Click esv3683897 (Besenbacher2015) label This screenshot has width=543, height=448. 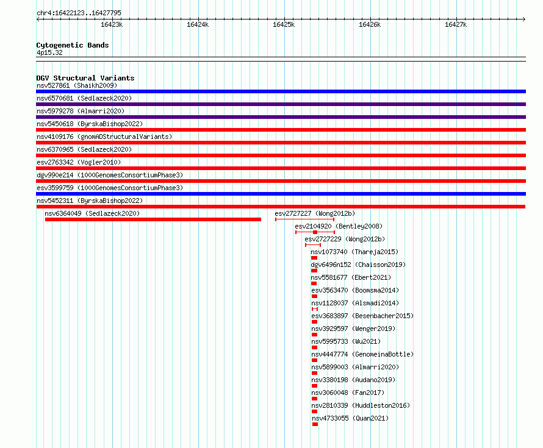[362, 316]
